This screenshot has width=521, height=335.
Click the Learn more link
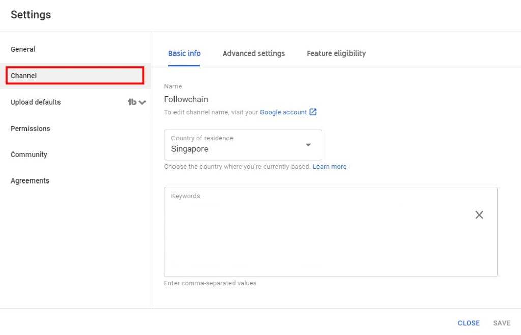point(330,167)
